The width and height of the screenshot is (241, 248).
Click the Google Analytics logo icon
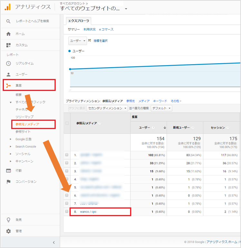click(x=7, y=7)
